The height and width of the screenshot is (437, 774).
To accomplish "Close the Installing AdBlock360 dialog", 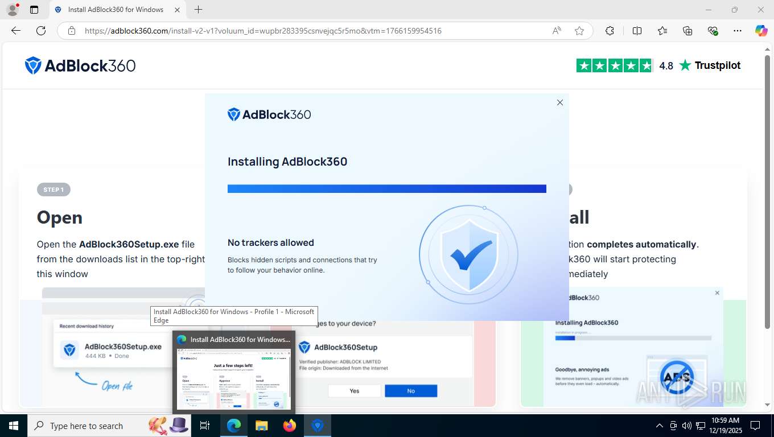I will [560, 102].
